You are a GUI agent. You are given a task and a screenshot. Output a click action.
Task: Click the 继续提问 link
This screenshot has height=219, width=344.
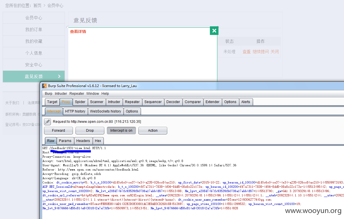click(x=261, y=52)
